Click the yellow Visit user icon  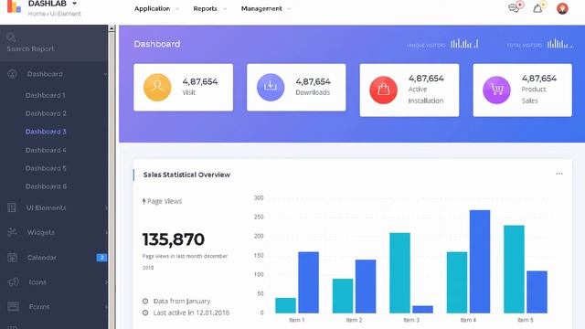click(157, 88)
